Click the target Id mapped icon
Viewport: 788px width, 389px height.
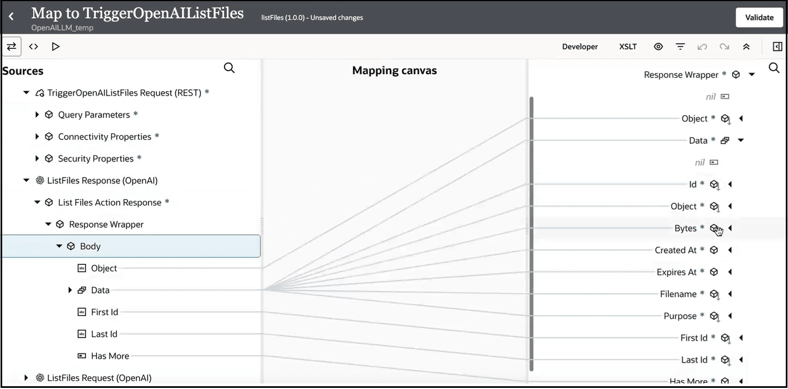[x=715, y=185]
